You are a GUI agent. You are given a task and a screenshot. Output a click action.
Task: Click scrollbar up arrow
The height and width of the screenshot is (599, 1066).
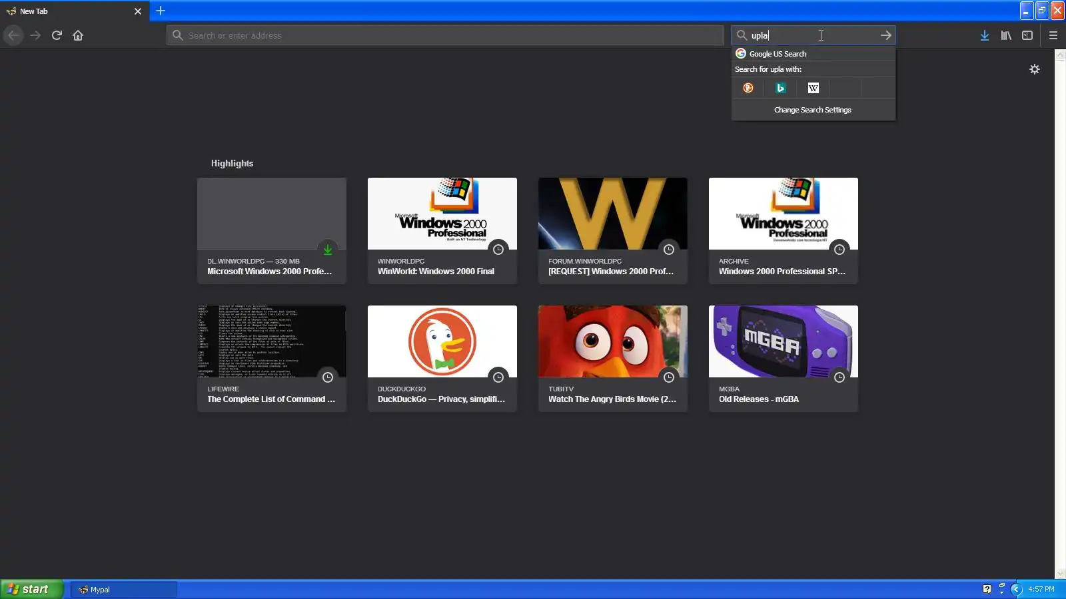(1060, 56)
